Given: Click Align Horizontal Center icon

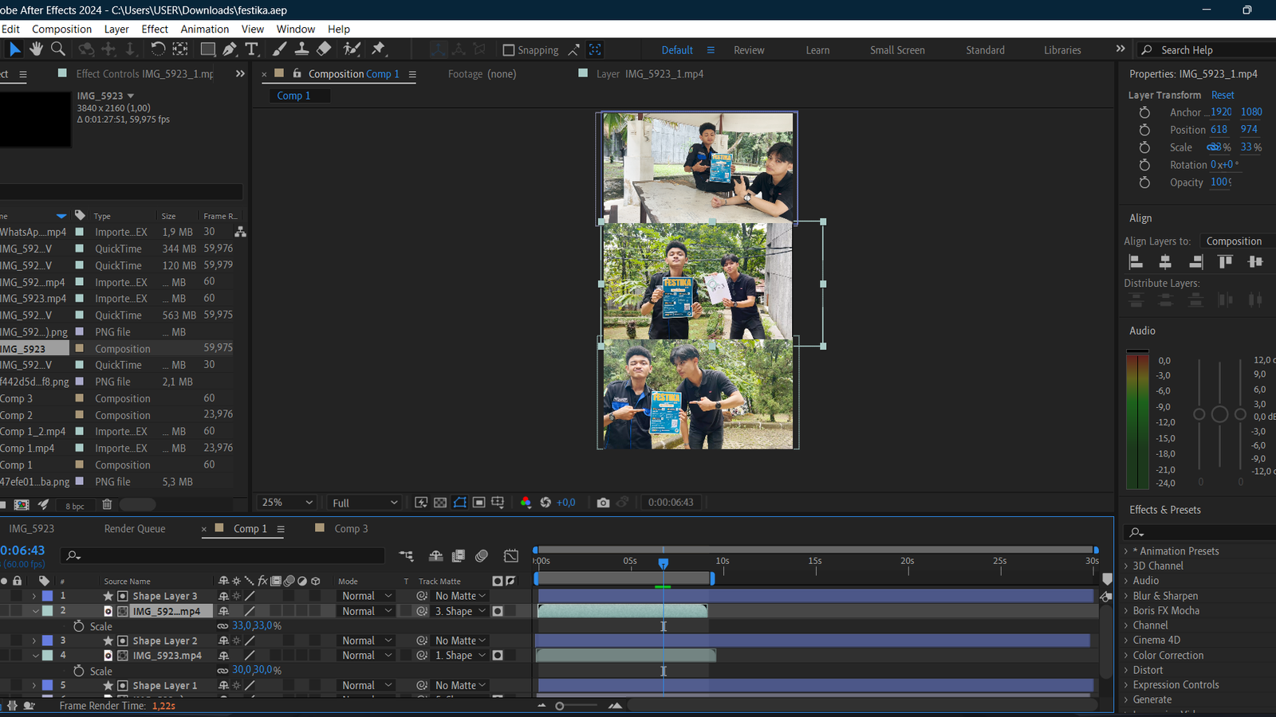Looking at the screenshot, I should 1165,261.
